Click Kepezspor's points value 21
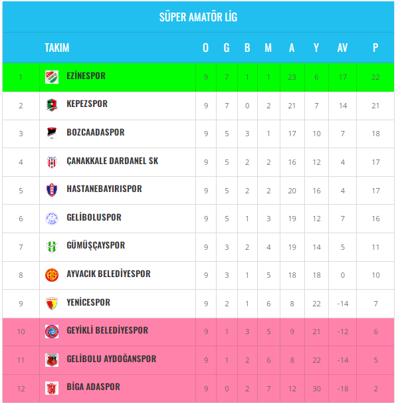This screenshot has width=398, height=406. [375, 106]
